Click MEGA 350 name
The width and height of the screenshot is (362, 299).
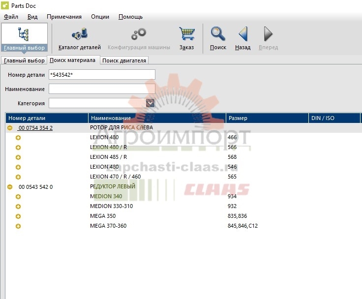[x=103, y=216]
